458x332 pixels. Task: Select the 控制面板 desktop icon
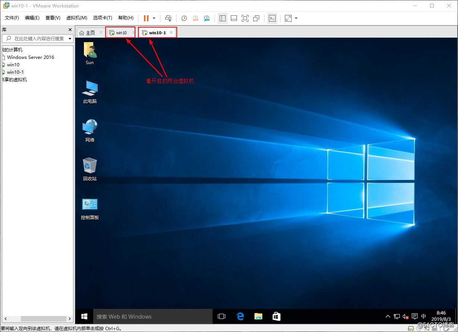90,208
